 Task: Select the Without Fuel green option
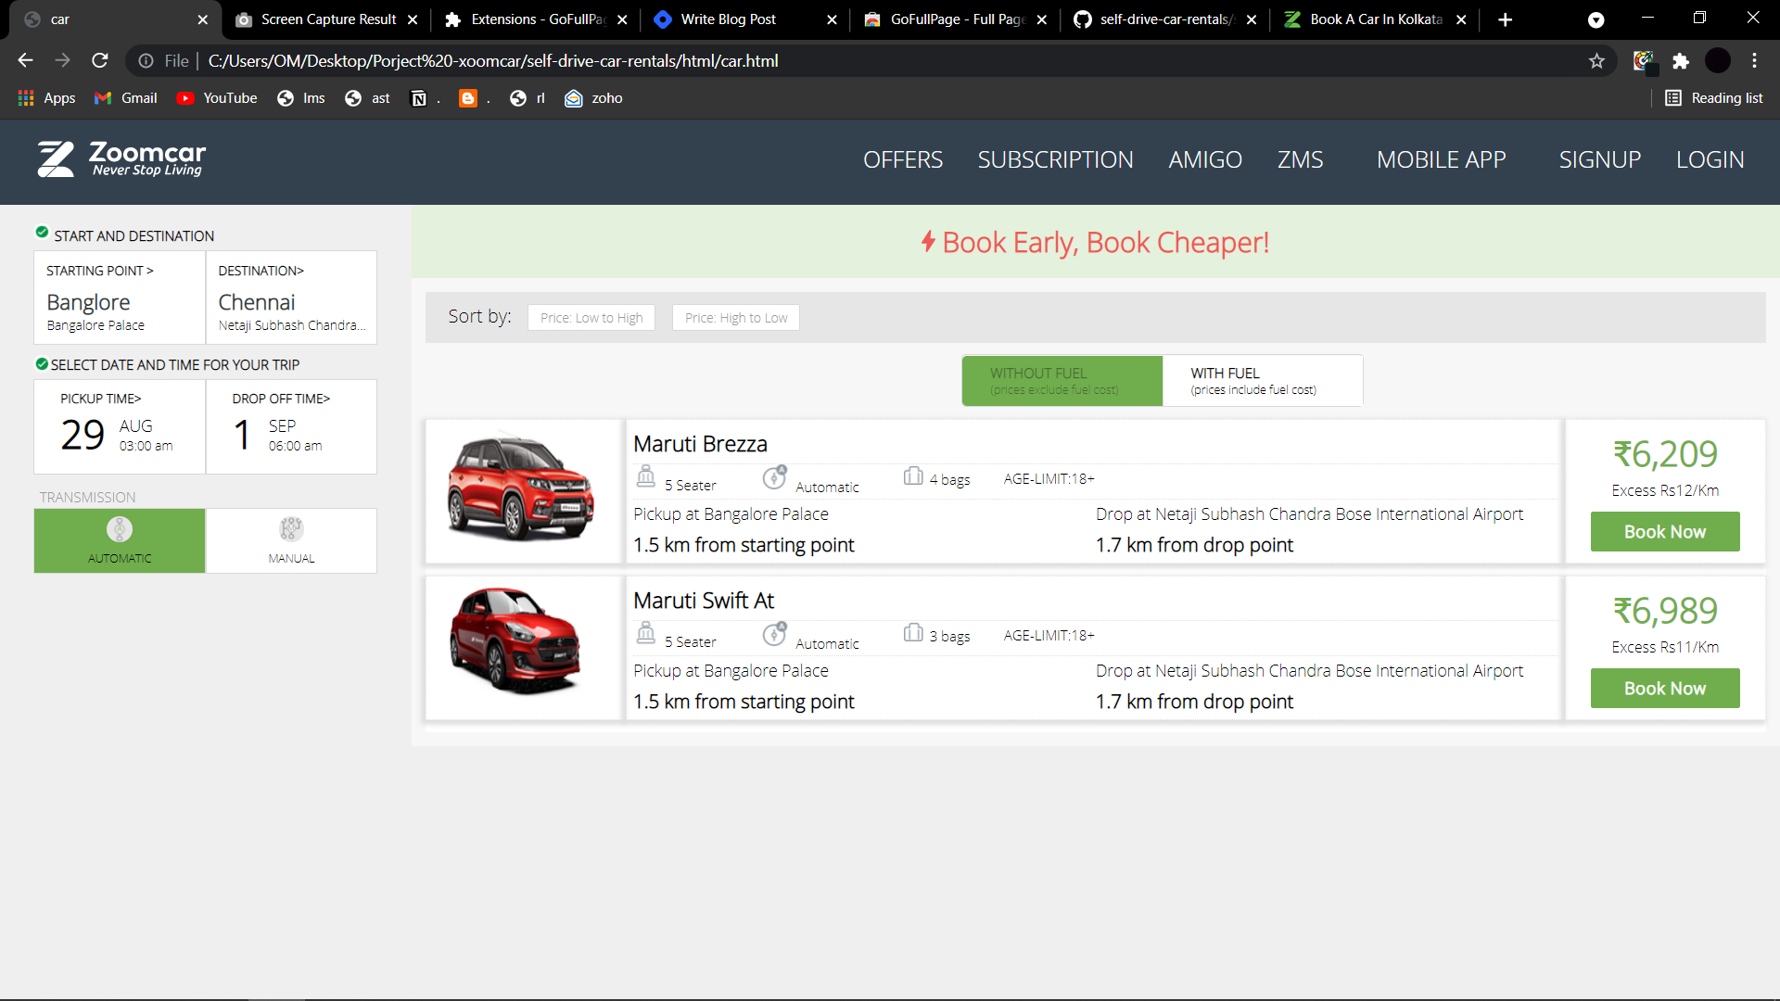point(1062,380)
